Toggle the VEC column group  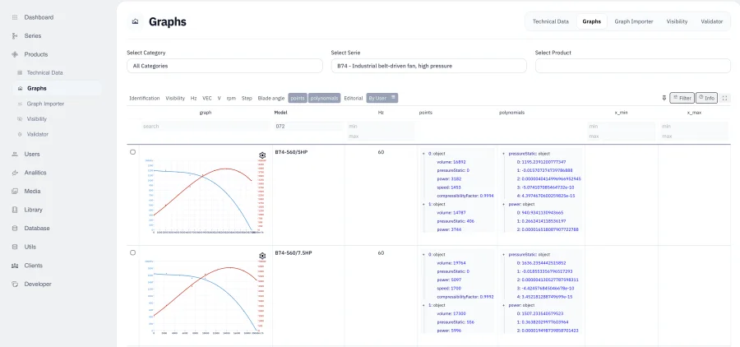pos(207,98)
